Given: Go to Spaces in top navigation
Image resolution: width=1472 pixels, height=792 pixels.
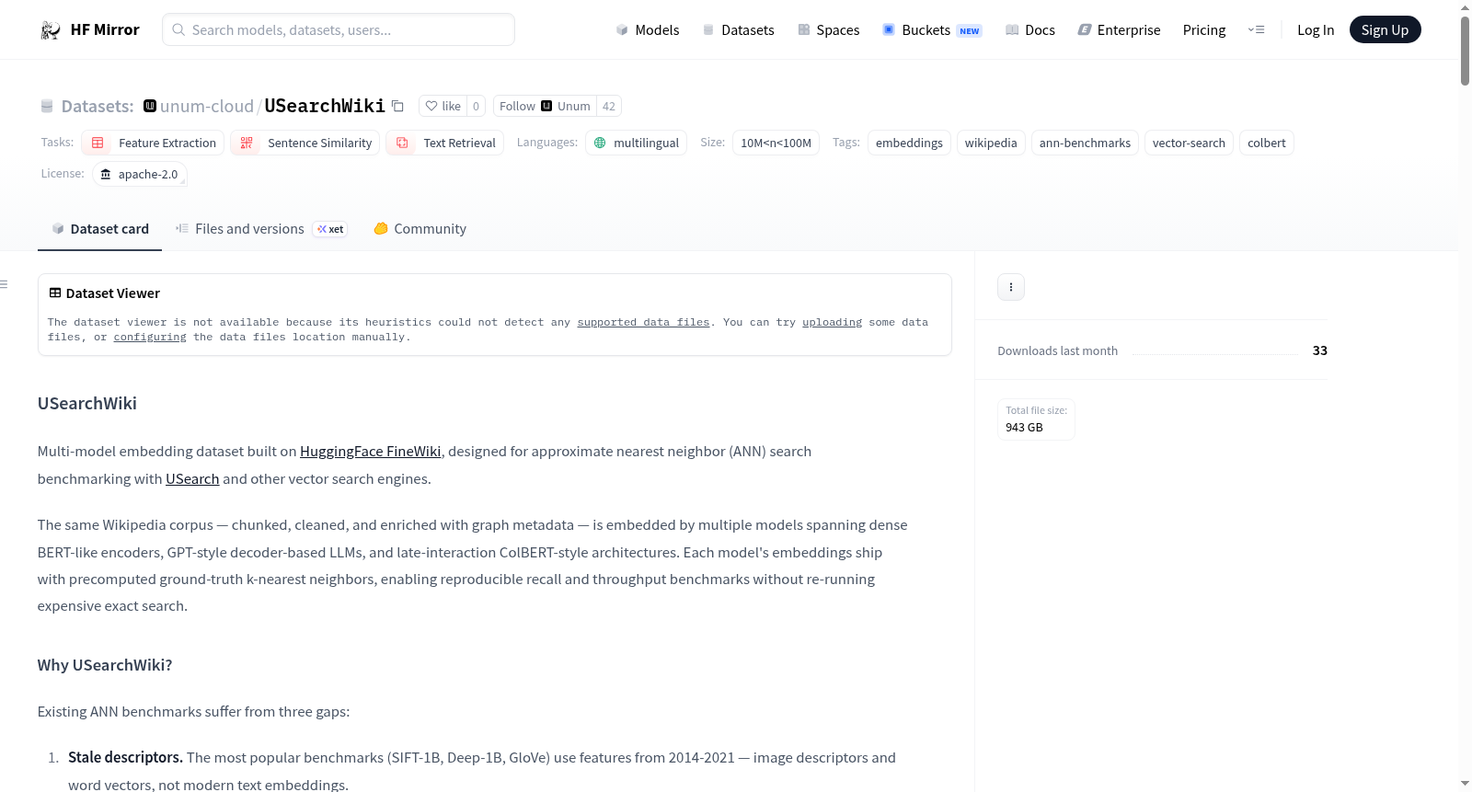Looking at the screenshot, I should (828, 30).
